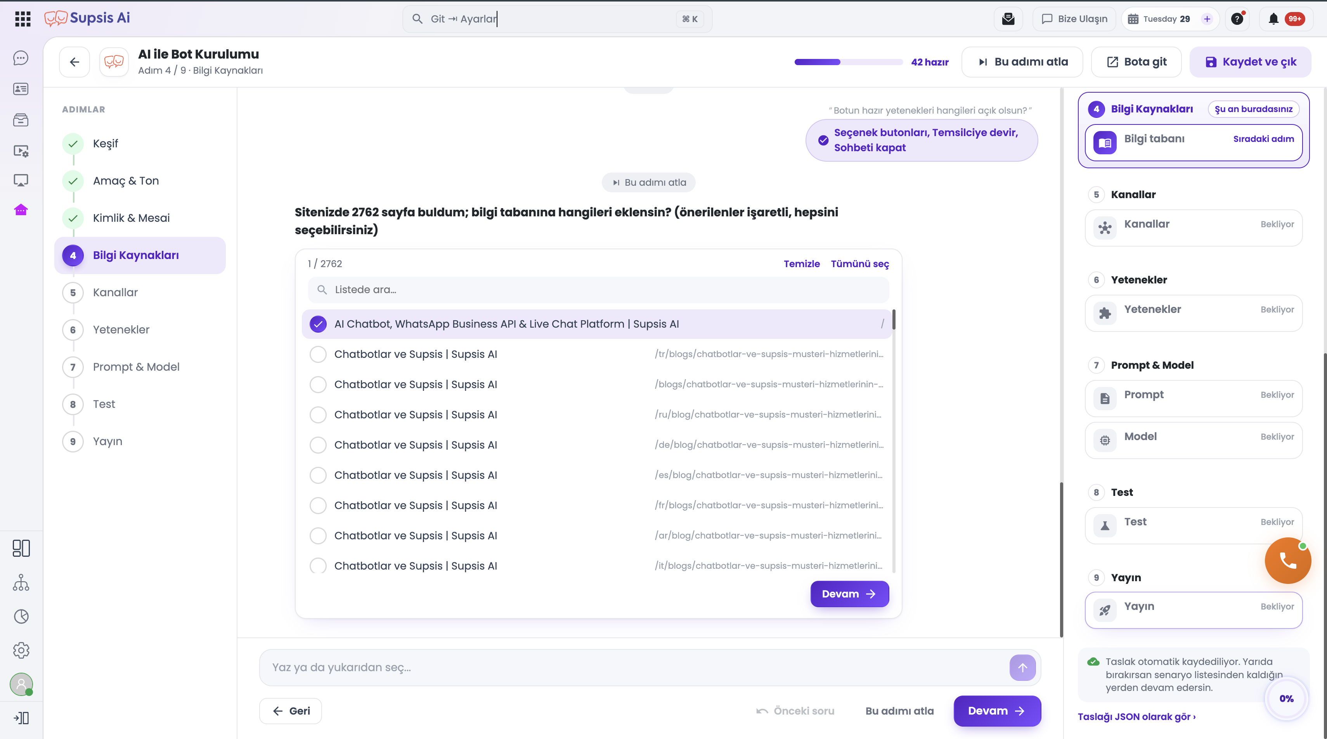Image resolution: width=1327 pixels, height=739 pixels.
Task: Select the /es/blog/chatbotlar page checkbox
Action: point(318,475)
